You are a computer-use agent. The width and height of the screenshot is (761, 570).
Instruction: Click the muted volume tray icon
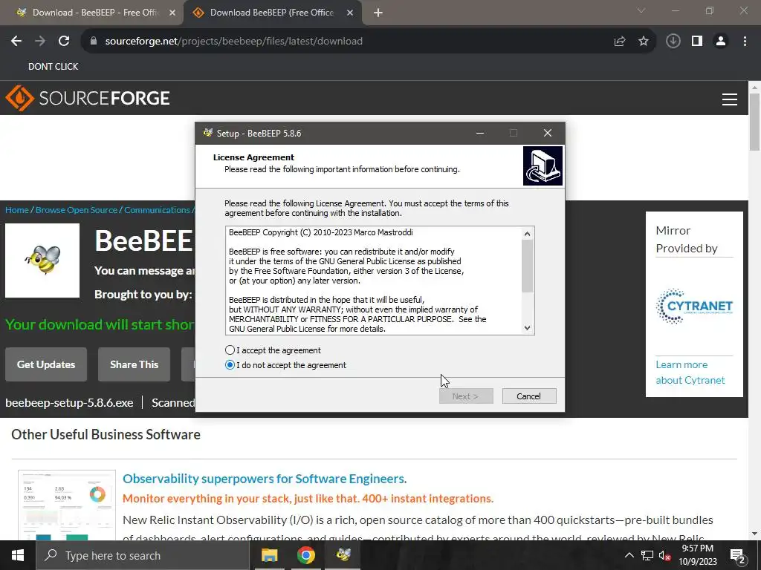pos(665,555)
